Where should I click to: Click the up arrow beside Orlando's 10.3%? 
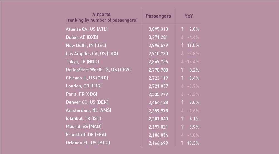[182, 143]
